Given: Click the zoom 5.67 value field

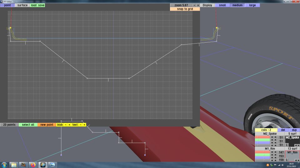Looking at the screenshot, I should [181, 5].
